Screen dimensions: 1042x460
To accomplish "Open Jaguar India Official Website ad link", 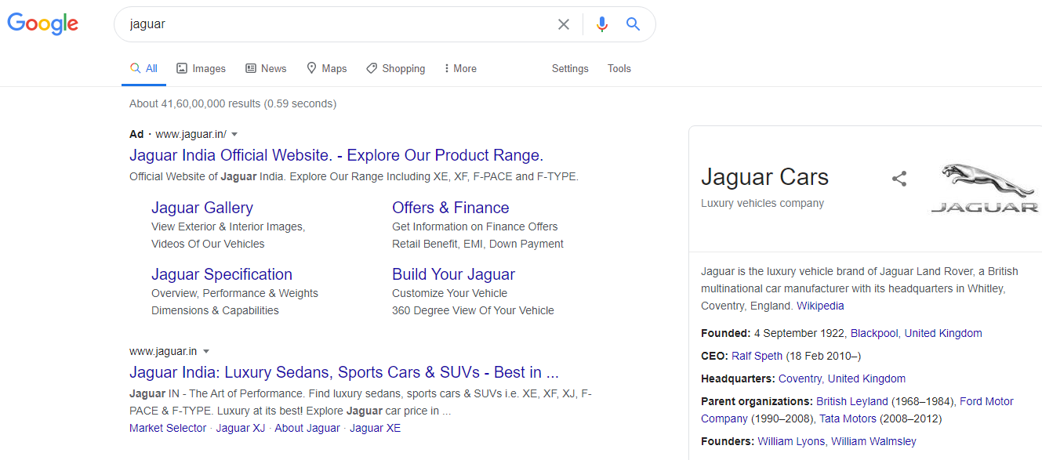I will tap(336, 155).
